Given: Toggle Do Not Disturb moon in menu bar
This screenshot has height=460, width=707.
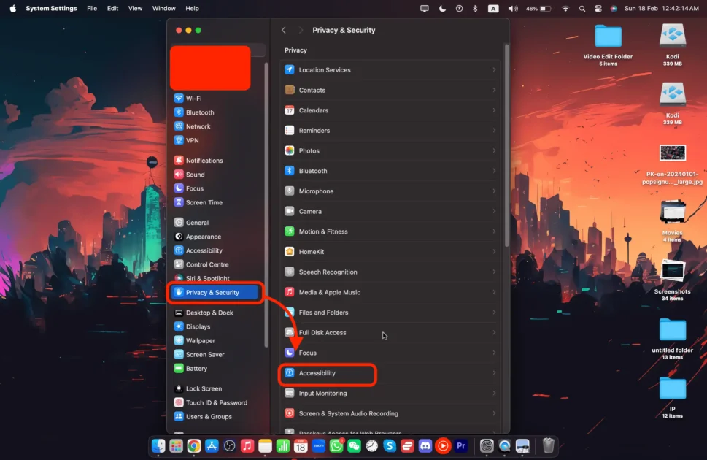Looking at the screenshot, I should 442,9.
